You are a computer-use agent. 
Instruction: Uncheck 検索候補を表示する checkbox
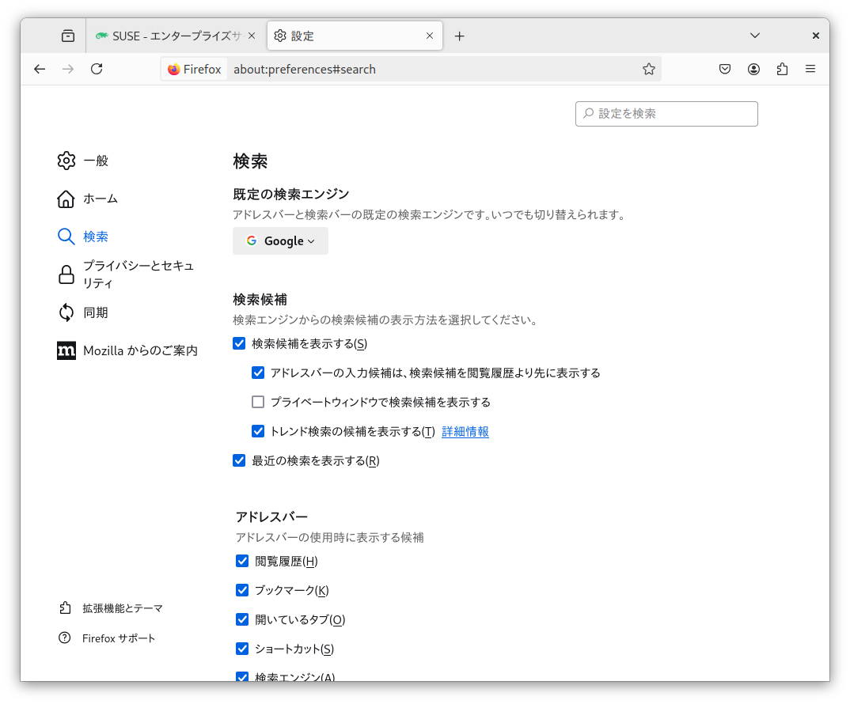point(239,344)
